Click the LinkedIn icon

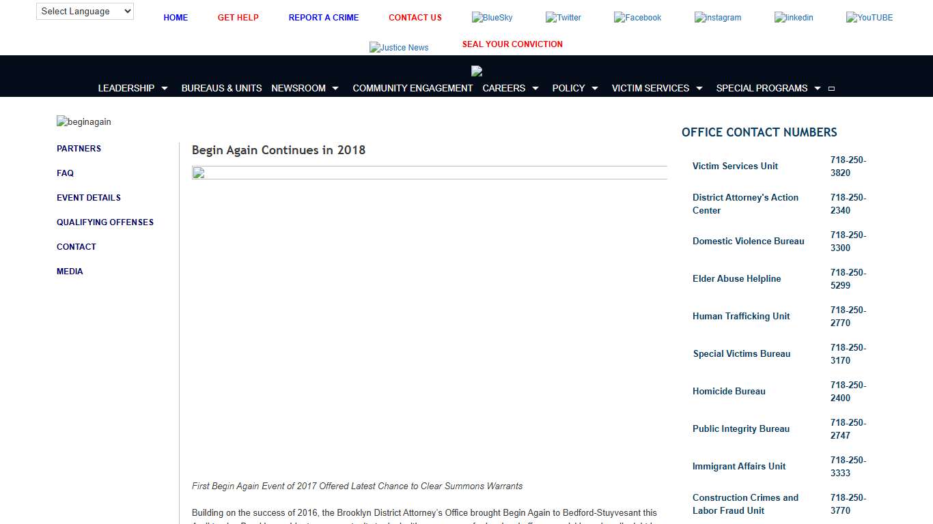click(x=794, y=18)
